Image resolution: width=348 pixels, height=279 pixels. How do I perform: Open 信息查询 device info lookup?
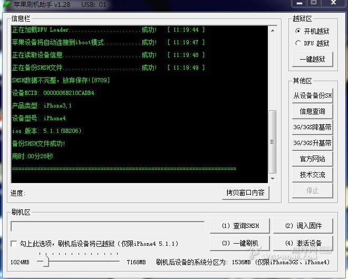coord(313,111)
